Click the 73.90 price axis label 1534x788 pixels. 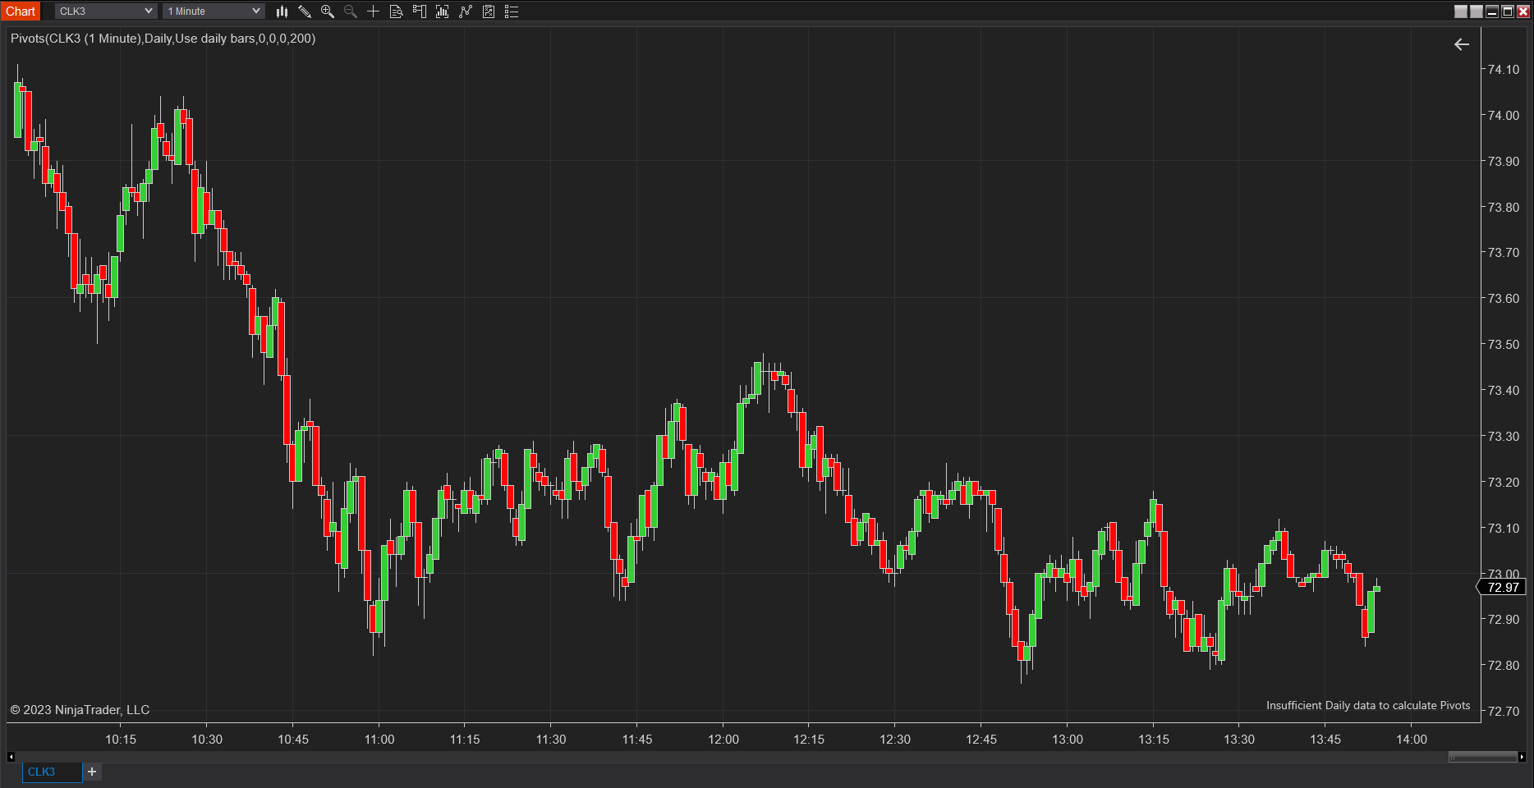click(1504, 162)
